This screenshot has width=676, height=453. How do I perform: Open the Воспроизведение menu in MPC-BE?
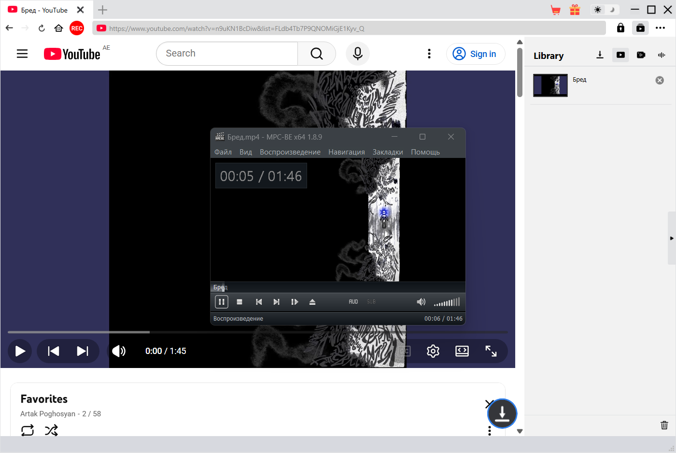tap(290, 152)
